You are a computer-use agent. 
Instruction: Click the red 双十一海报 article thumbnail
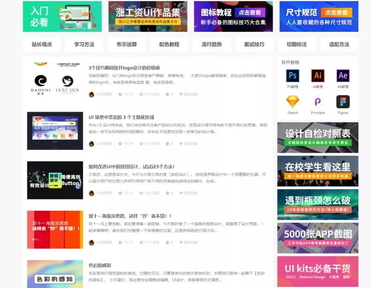pyautogui.click(x=55, y=230)
